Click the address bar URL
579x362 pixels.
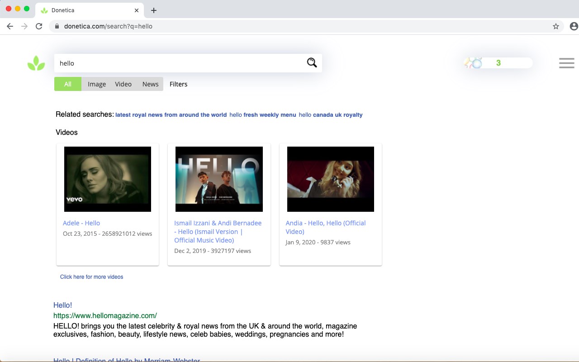(x=108, y=26)
